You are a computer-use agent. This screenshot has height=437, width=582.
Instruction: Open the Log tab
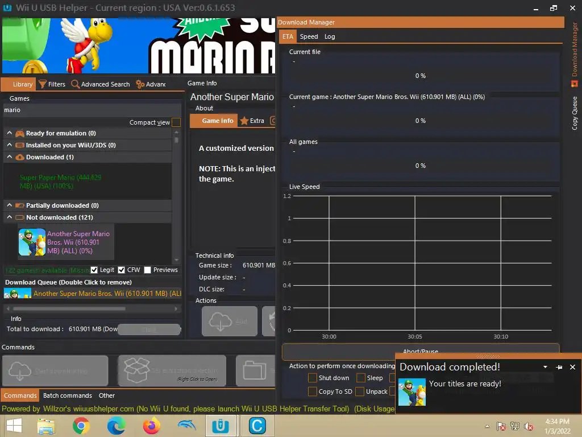pyautogui.click(x=330, y=36)
